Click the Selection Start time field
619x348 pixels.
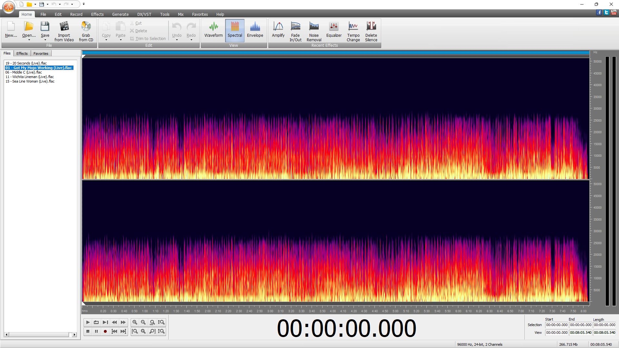(556, 325)
